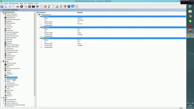Select Video in the hardware tree
The width and height of the screenshot is (194, 109).
pyautogui.click(x=8, y=81)
